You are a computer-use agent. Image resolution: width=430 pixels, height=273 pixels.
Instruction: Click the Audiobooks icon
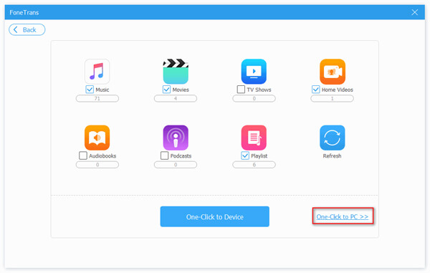(97, 138)
